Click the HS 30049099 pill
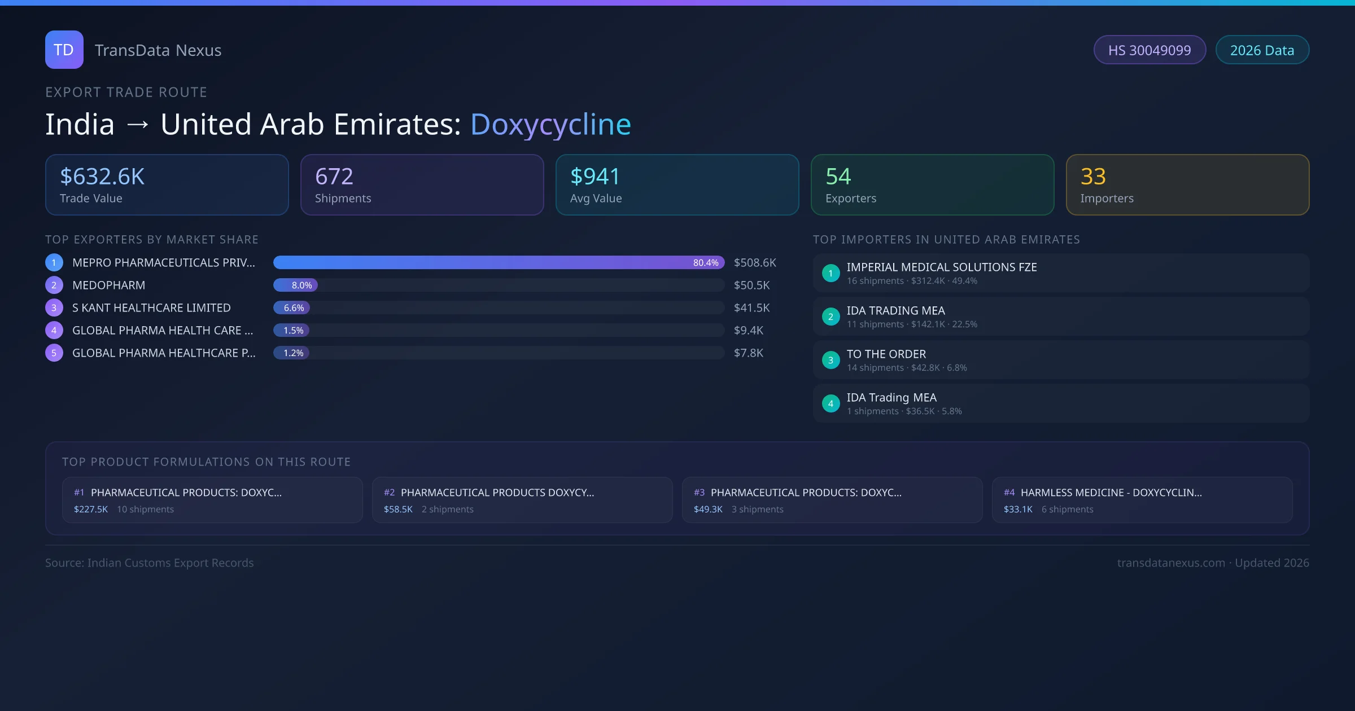 tap(1149, 50)
